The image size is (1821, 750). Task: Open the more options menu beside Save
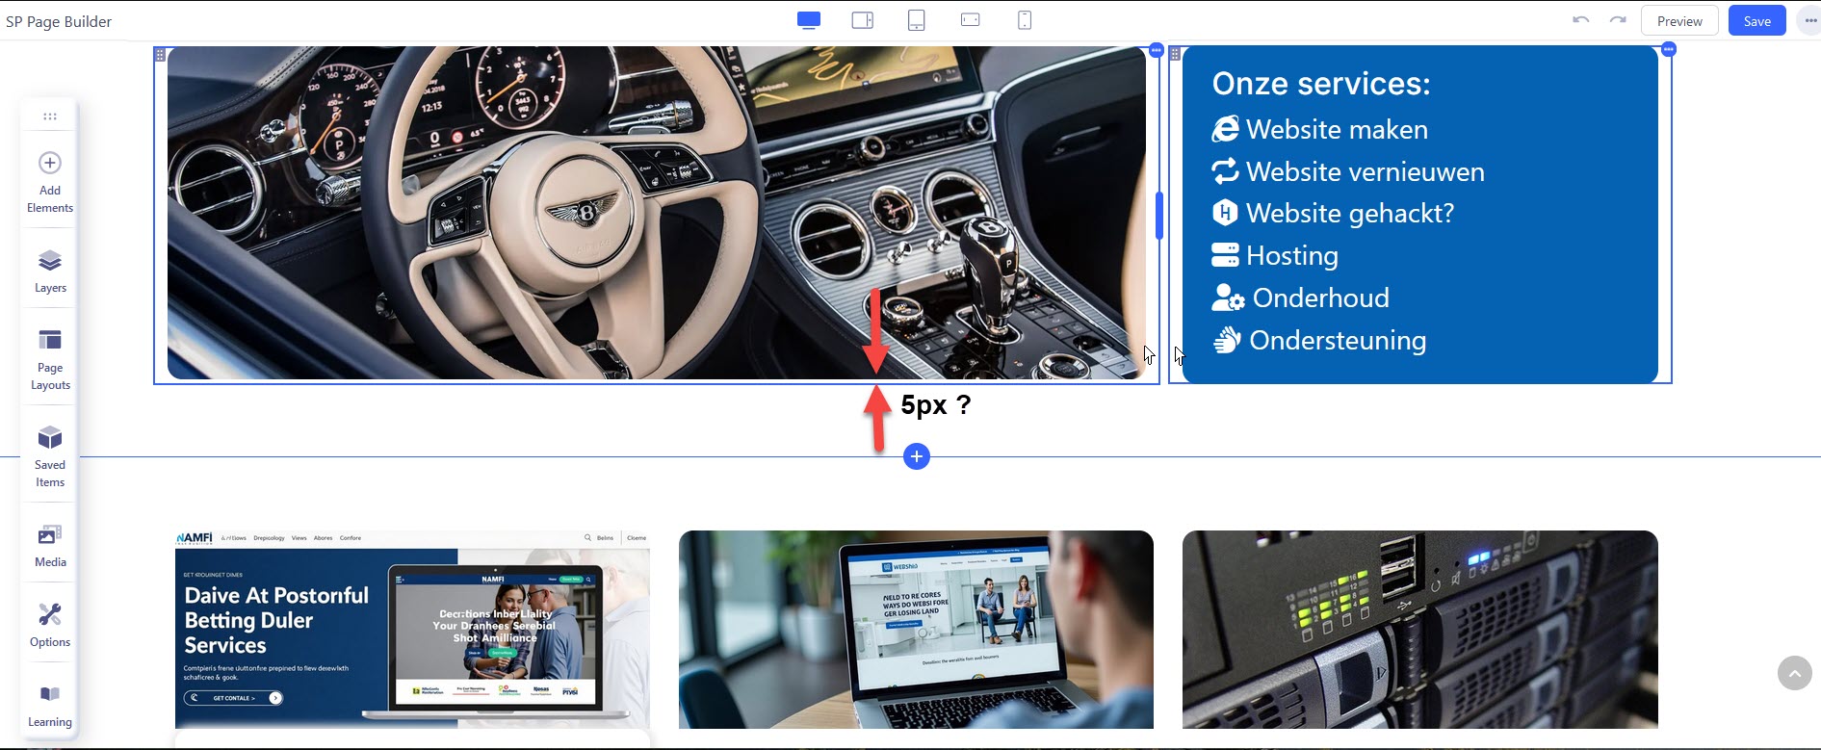(1810, 20)
